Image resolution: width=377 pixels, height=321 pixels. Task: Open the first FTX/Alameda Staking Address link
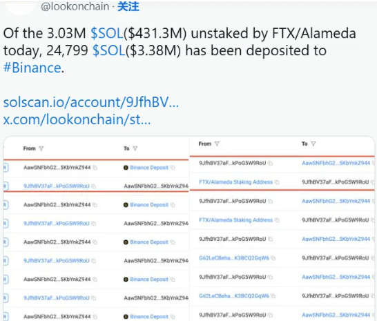235,182
